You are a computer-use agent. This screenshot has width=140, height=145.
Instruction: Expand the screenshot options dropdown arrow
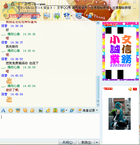66,110
